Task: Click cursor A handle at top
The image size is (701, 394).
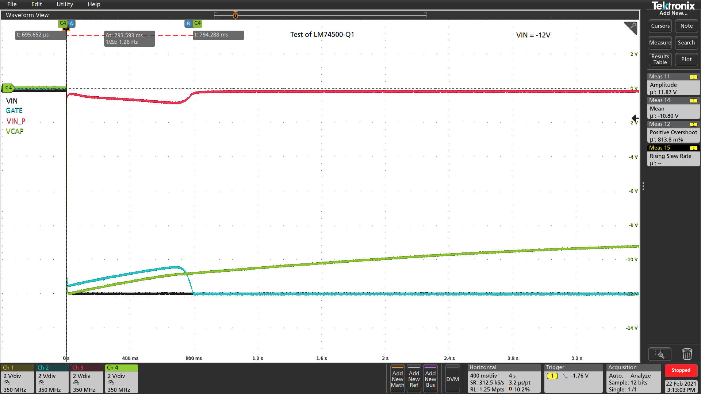Action: click(x=72, y=23)
